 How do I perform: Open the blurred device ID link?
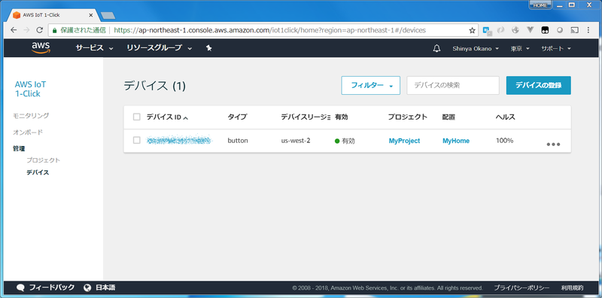(x=179, y=140)
